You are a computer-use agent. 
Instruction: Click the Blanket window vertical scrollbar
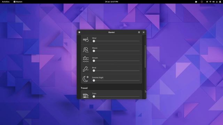pyautogui.click(x=145, y=57)
